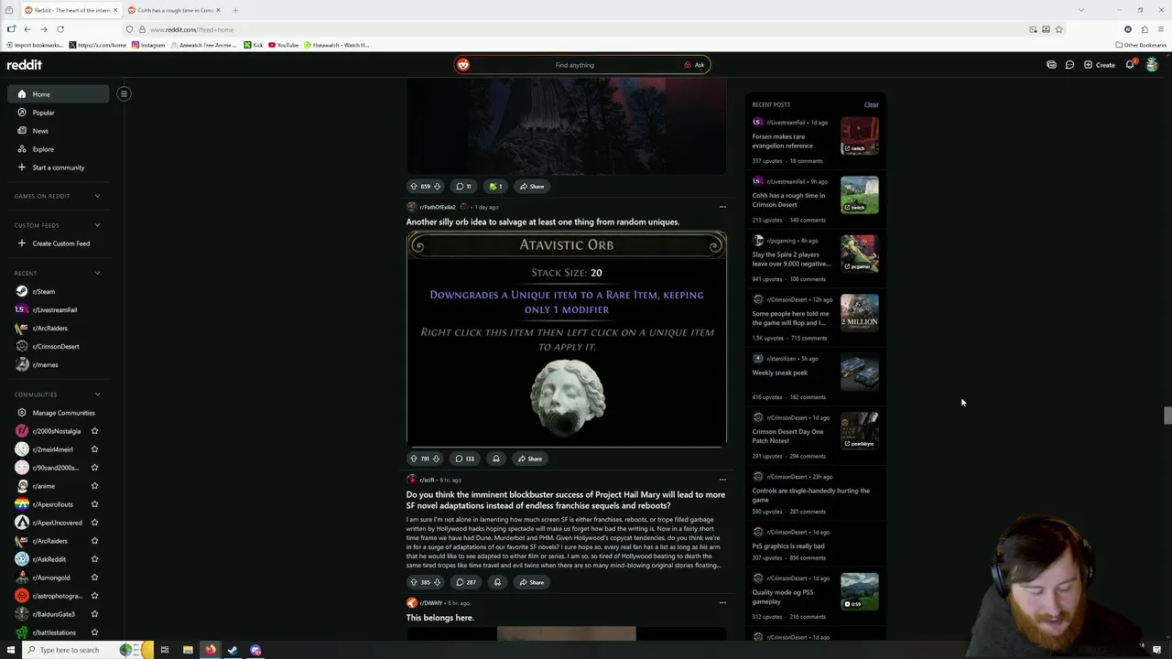Favorite r/BaldursGate3 with its star
Screen dimensions: 1172x659
[x=94, y=614]
